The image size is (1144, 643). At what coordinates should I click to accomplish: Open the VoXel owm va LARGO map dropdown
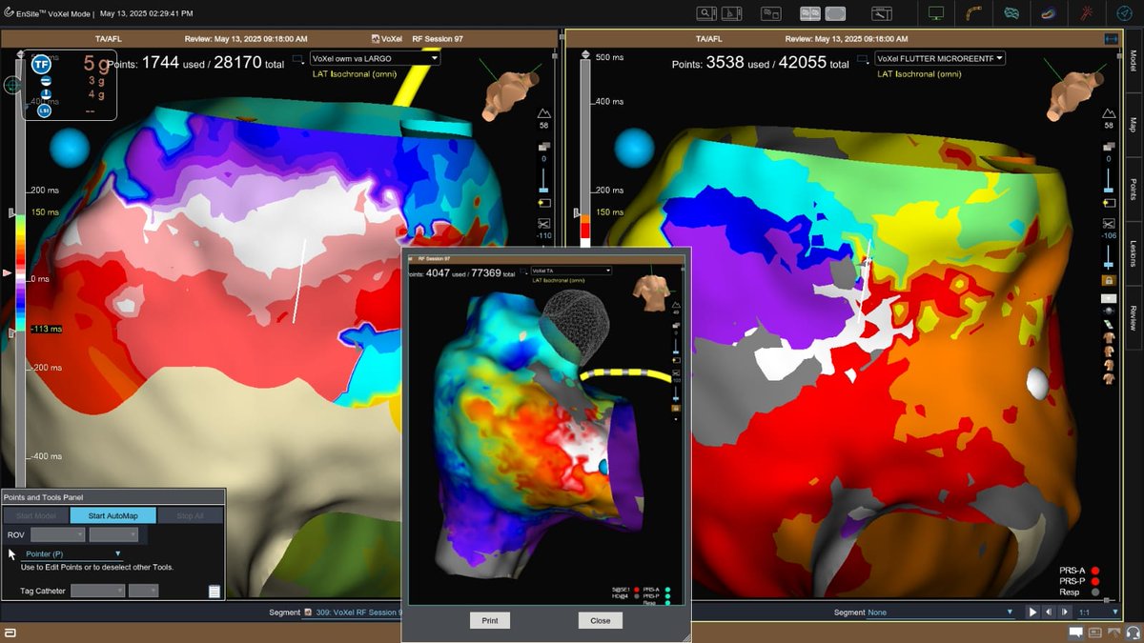[x=375, y=58]
